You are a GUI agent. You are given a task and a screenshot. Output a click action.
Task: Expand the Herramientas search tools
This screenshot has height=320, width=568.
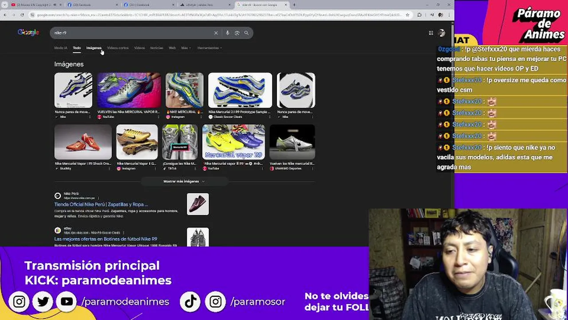coord(209,48)
